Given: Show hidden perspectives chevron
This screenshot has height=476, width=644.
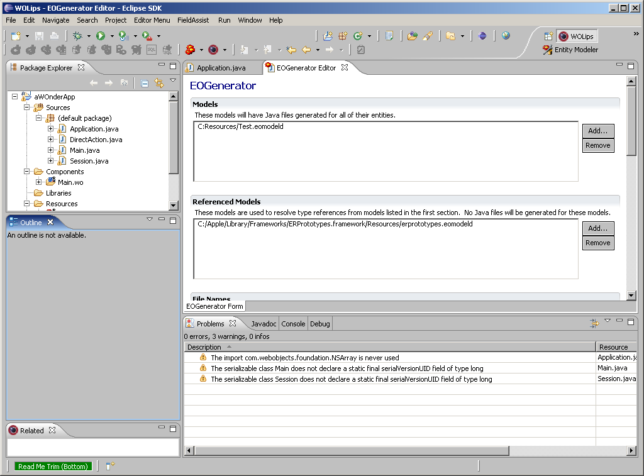Looking at the screenshot, I should pos(636,34).
